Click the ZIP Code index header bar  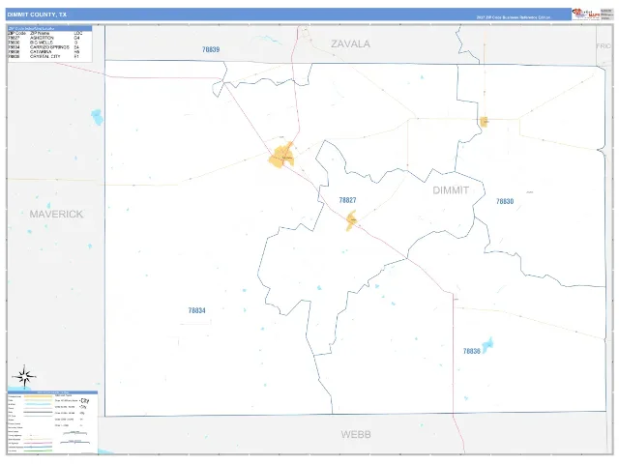pyautogui.click(x=49, y=28)
